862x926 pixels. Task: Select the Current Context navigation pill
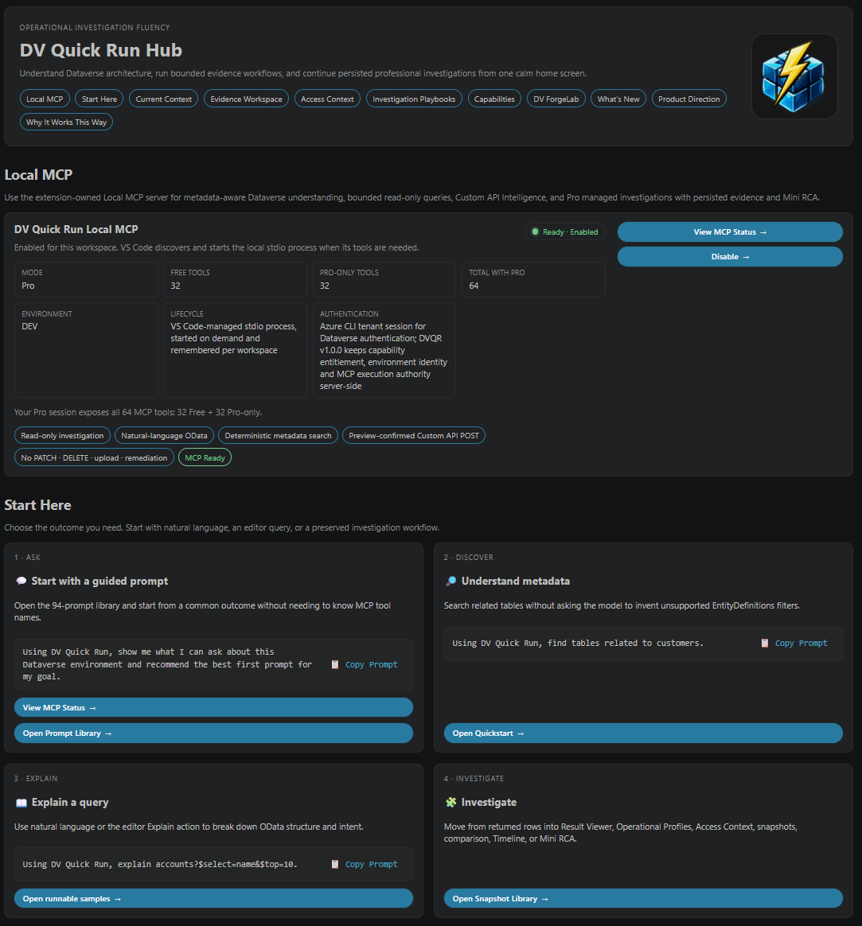pyautogui.click(x=164, y=99)
